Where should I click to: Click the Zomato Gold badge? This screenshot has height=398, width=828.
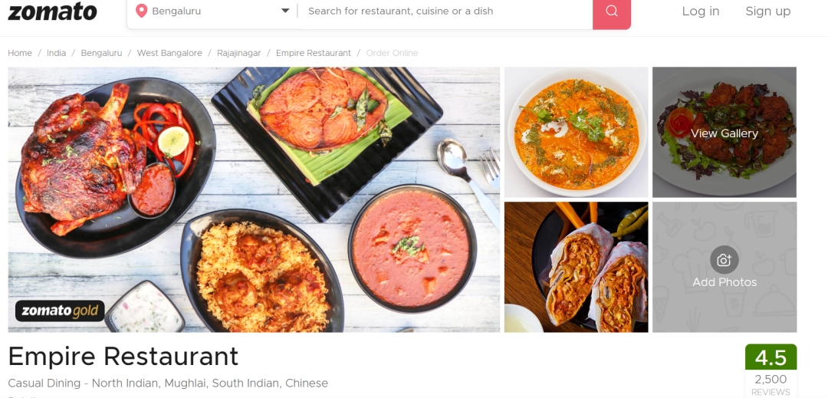[x=60, y=311]
